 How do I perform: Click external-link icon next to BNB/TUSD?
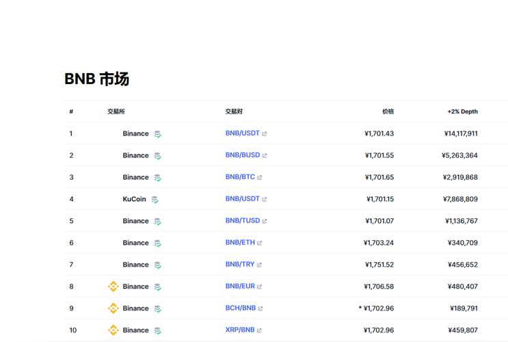click(265, 221)
